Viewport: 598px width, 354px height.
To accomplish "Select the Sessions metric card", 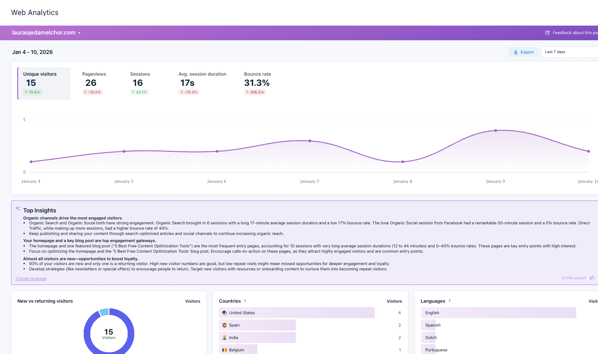I will [140, 83].
